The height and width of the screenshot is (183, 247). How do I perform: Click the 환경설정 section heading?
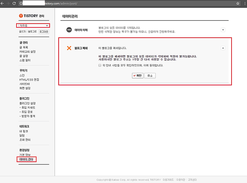point(24,150)
